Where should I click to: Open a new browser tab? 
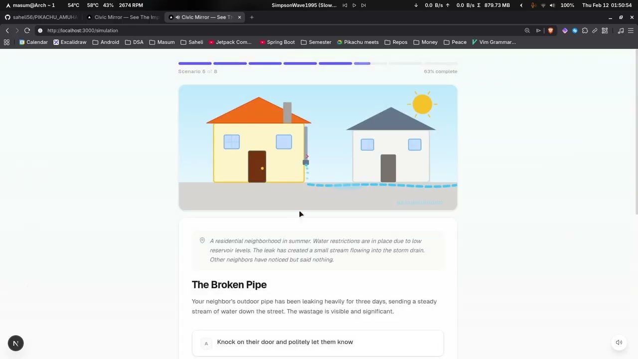point(252,17)
